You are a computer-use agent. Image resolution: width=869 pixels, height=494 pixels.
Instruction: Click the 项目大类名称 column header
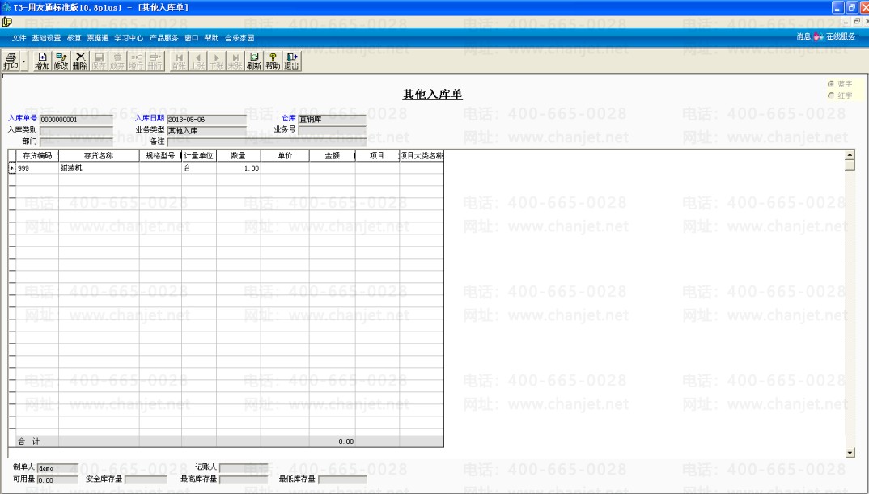[x=422, y=155]
